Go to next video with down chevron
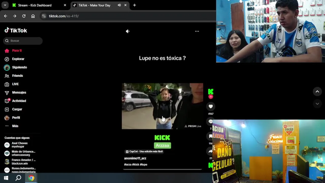Image resolution: width=325 pixels, height=183 pixels. [x=317, y=104]
